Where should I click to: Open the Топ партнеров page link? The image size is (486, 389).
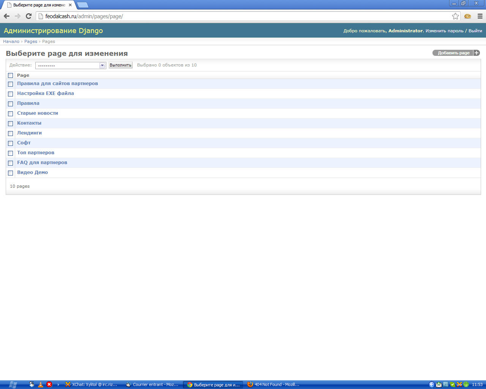click(36, 153)
